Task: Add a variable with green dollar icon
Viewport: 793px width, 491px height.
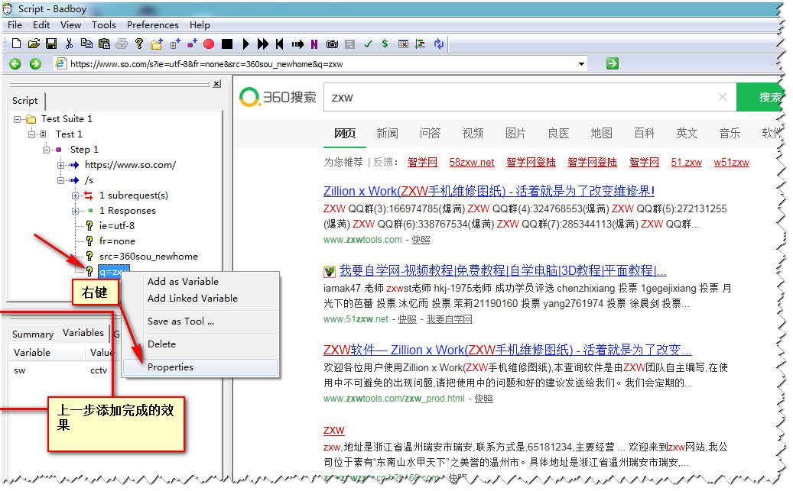Action: coord(385,44)
